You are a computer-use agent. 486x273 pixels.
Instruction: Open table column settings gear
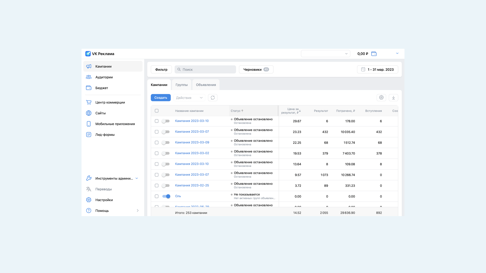pos(381,98)
